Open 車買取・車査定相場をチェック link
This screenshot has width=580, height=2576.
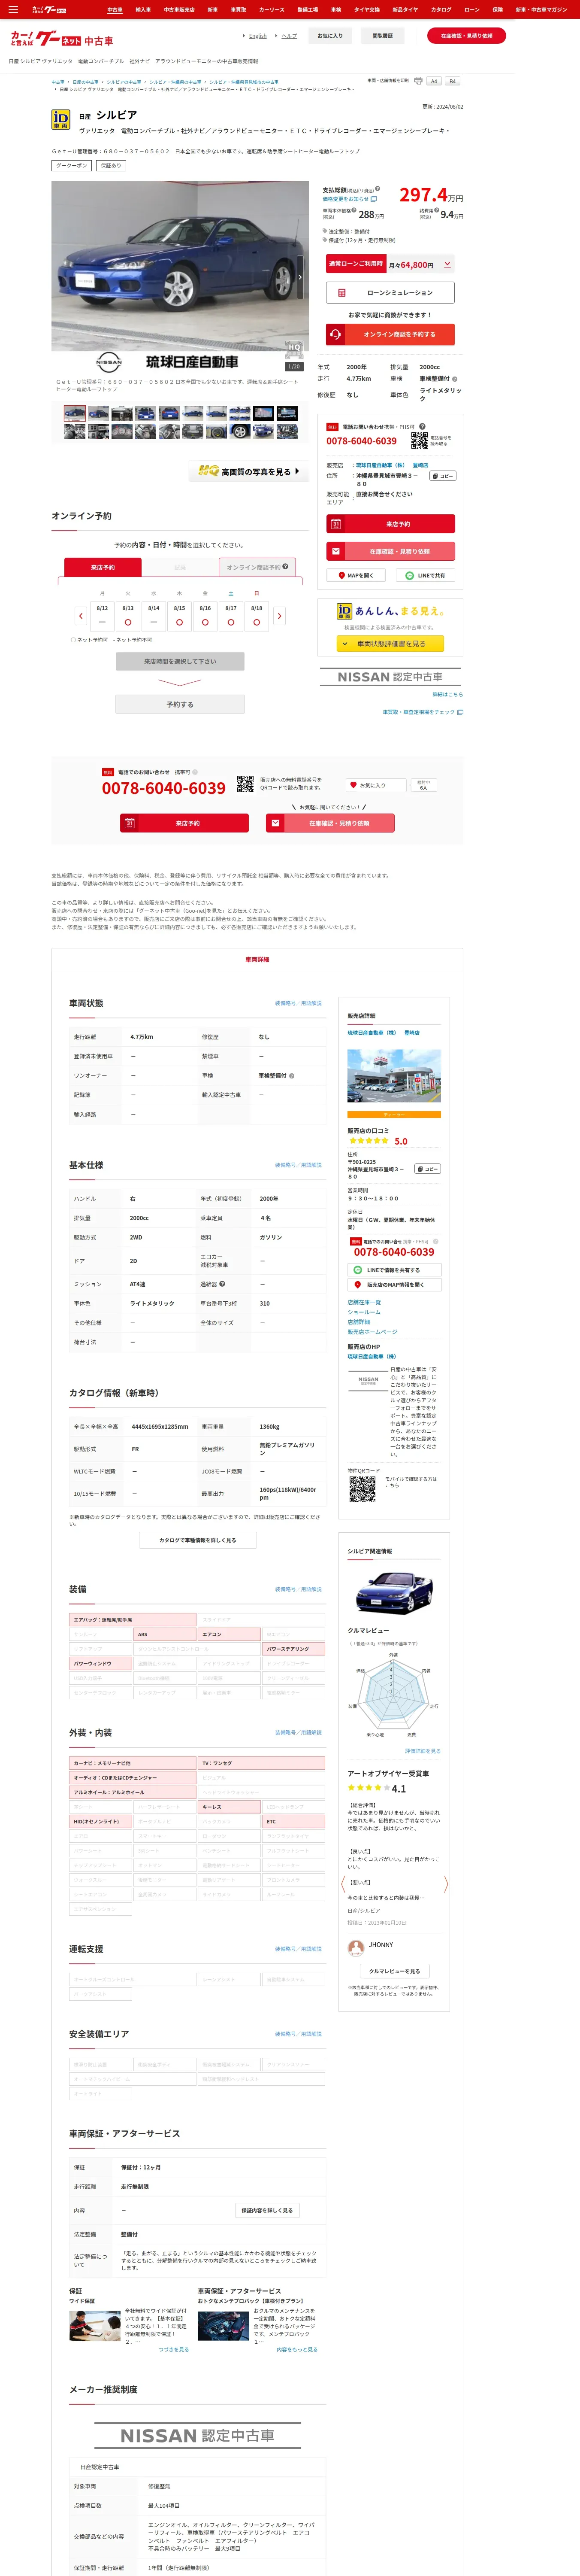click(422, 712)
